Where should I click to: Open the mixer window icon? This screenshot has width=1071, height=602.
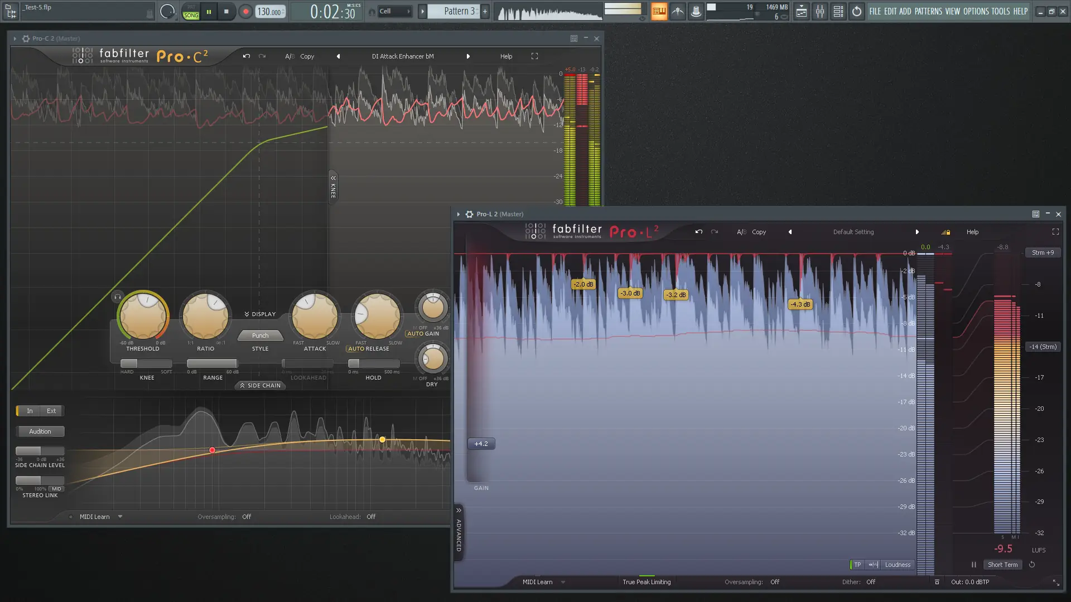819,11
